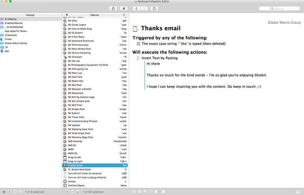Delete the selected macro with the minus button

73,192
